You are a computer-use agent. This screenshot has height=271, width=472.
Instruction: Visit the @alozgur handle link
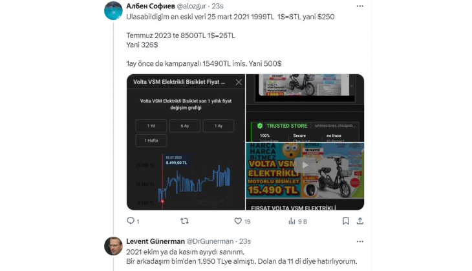click(x=191, y=6)
